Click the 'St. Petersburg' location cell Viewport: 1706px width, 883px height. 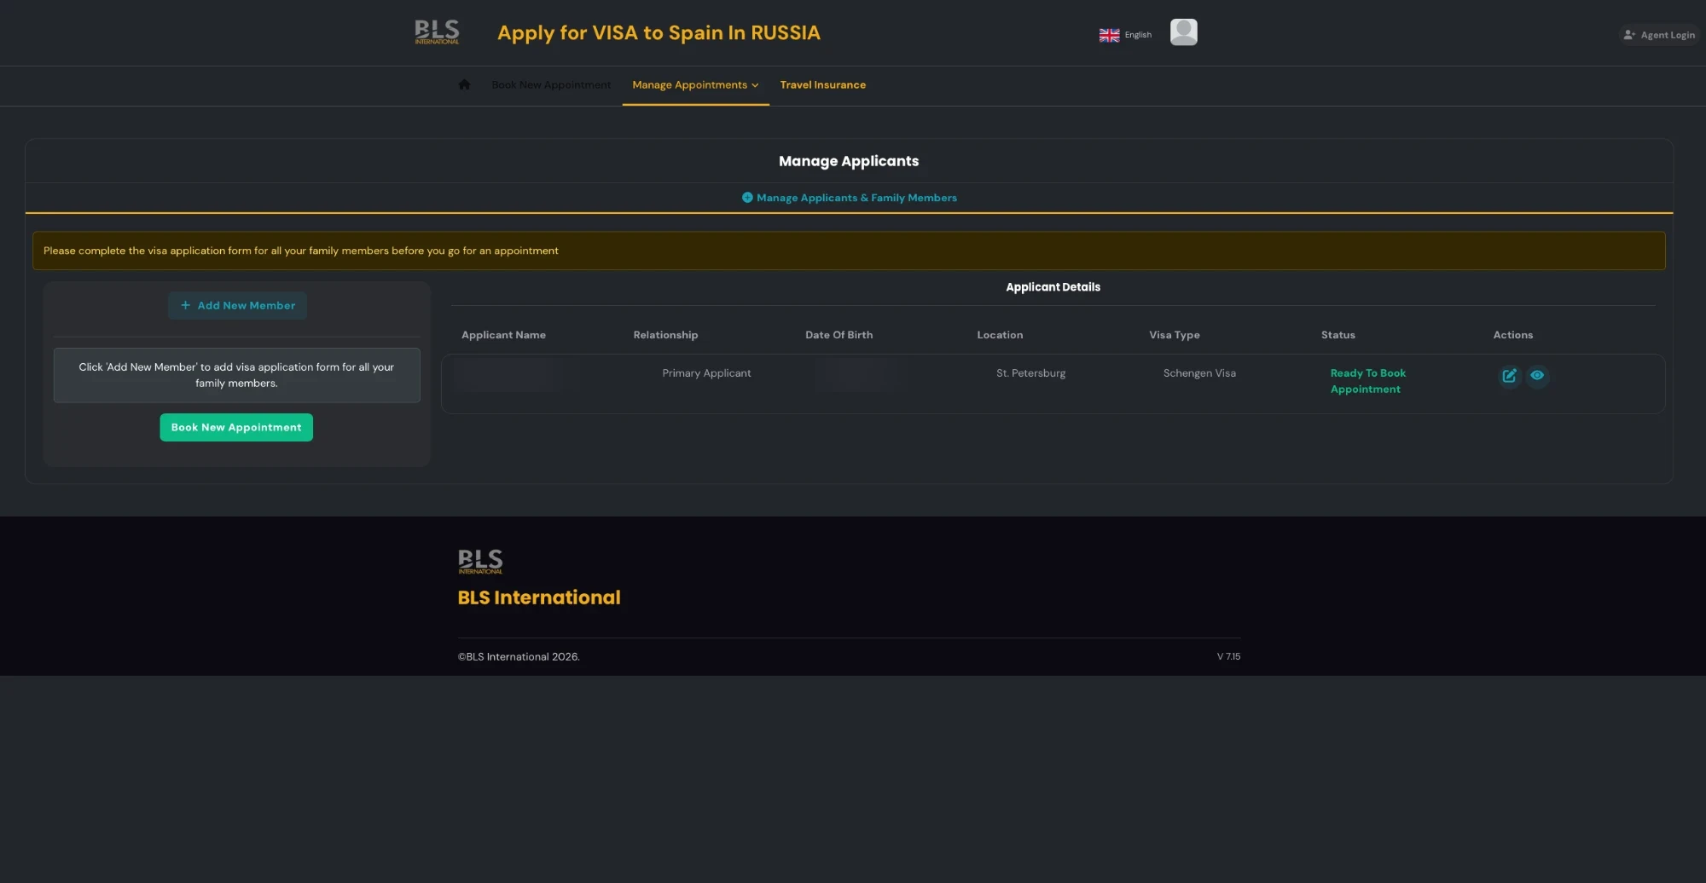pos(1030,373)
